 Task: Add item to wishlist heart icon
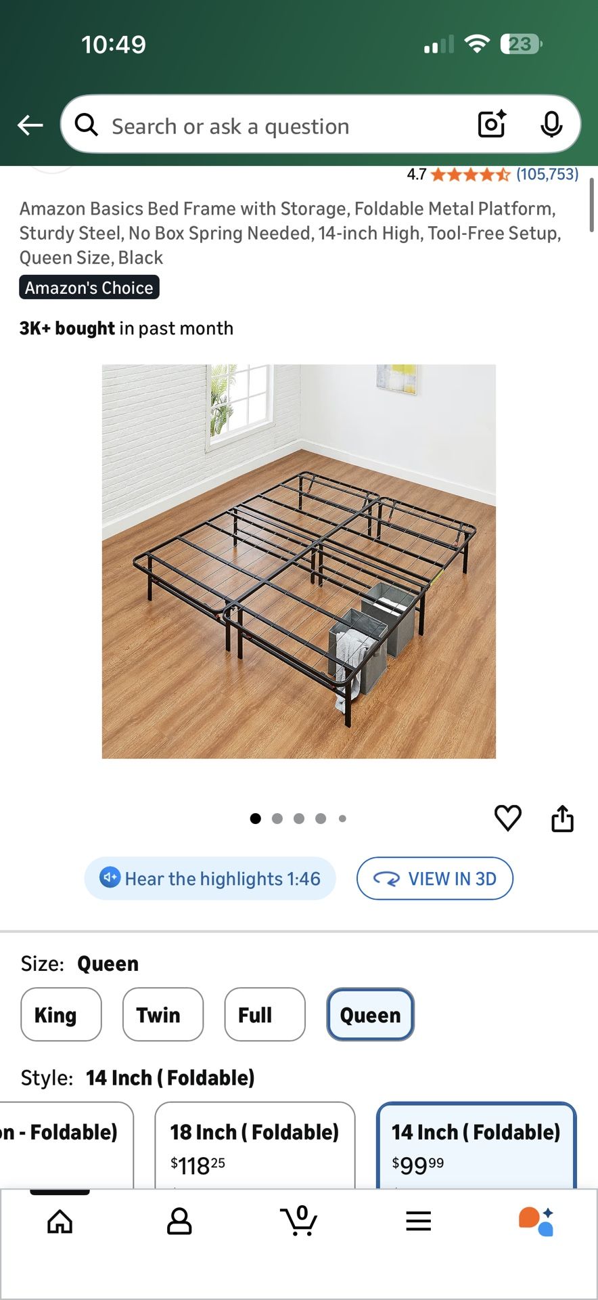508,818
